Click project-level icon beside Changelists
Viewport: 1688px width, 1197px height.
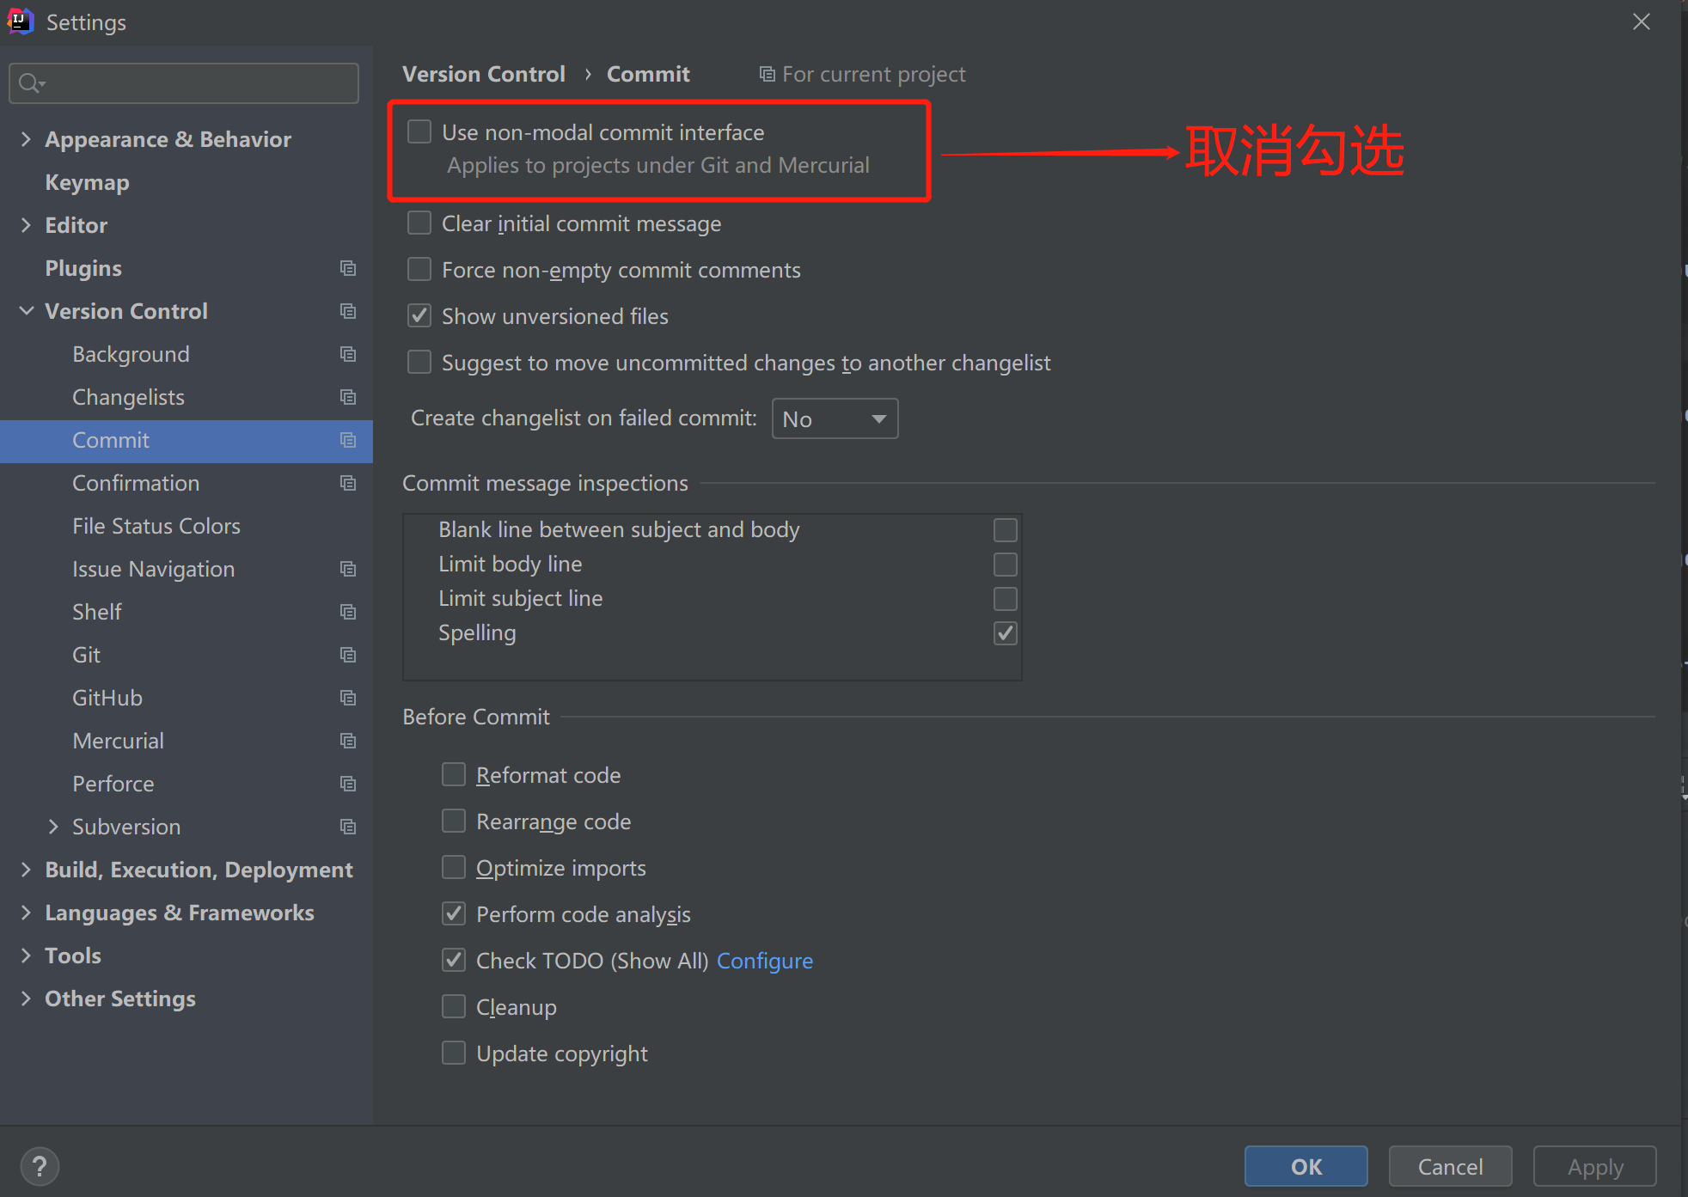(348, 397)
